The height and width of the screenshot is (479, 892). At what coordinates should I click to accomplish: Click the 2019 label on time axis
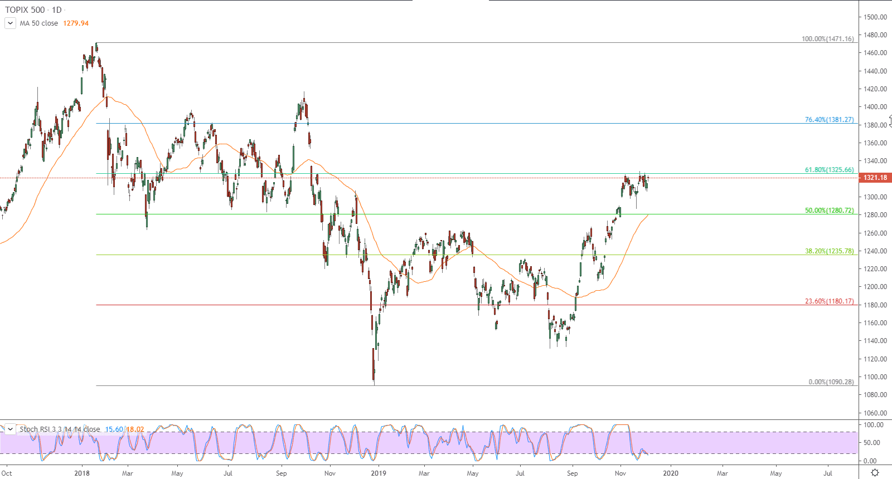point(379,473)
